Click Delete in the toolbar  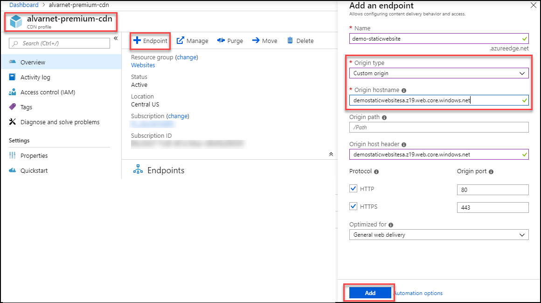tap(300, 41)
